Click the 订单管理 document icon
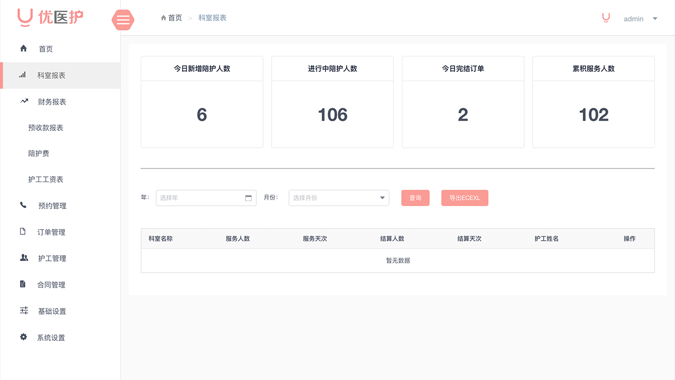This screenshot has width=675, height=380. (x=23, y=232)
